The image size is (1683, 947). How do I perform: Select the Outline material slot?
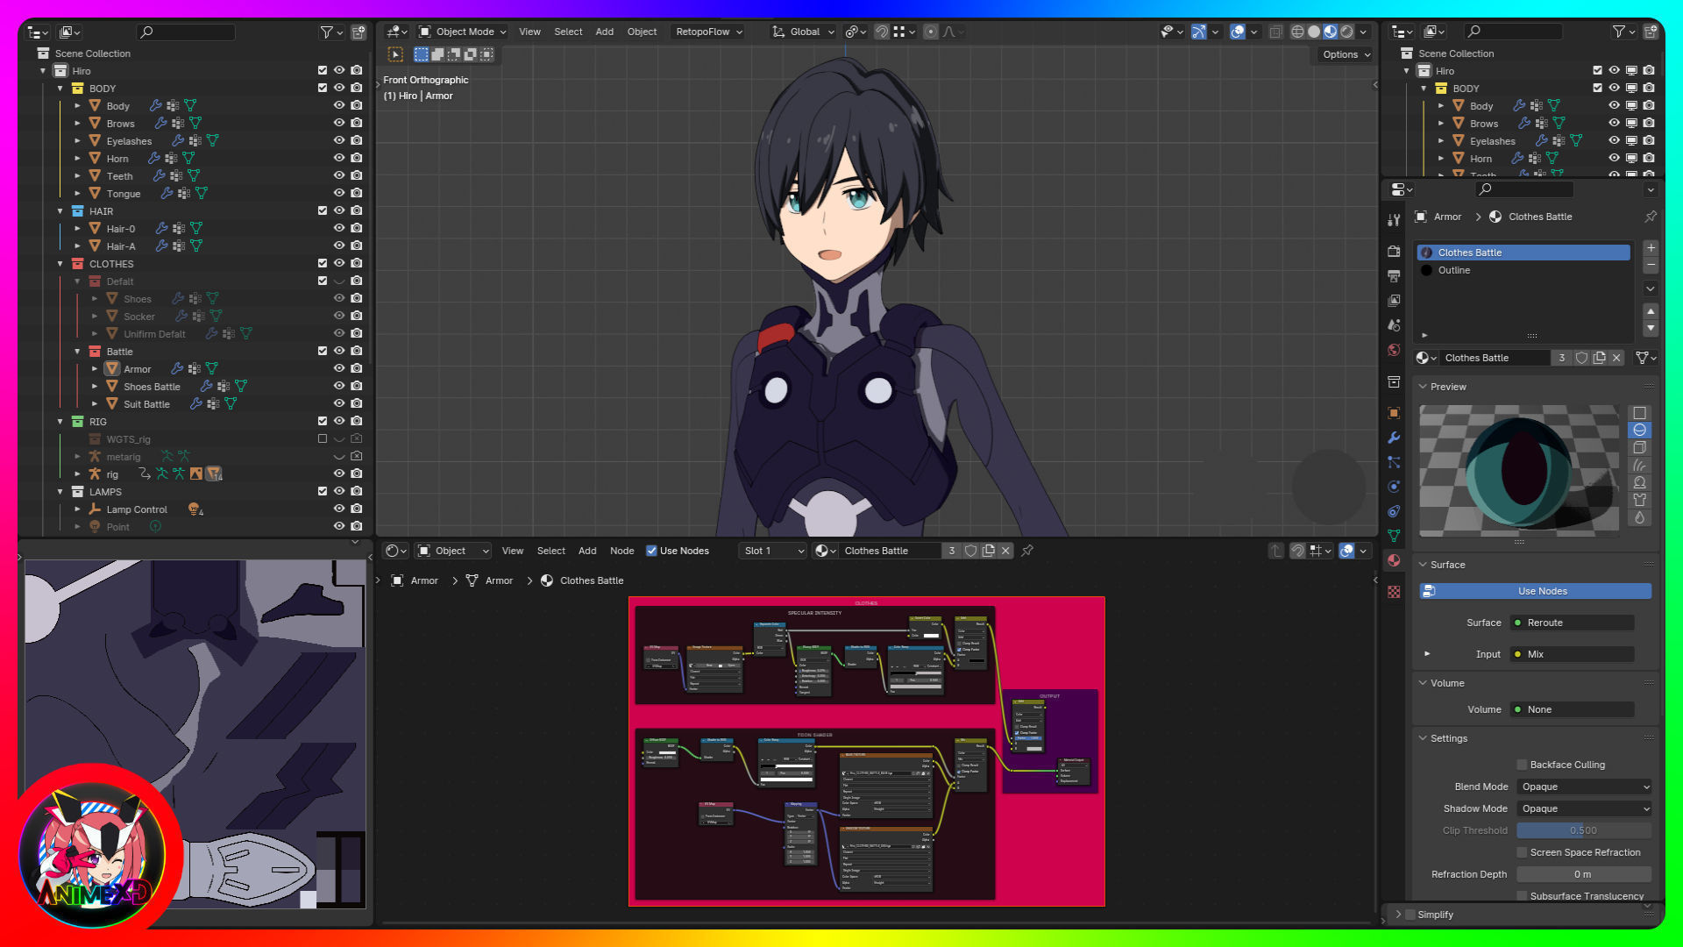[1523, 270]
